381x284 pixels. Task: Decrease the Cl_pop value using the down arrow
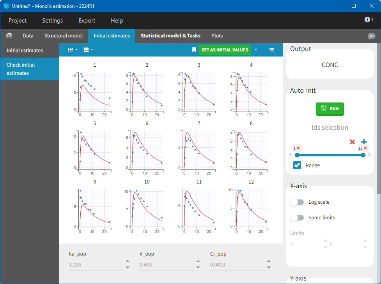(x=268, y=268)
